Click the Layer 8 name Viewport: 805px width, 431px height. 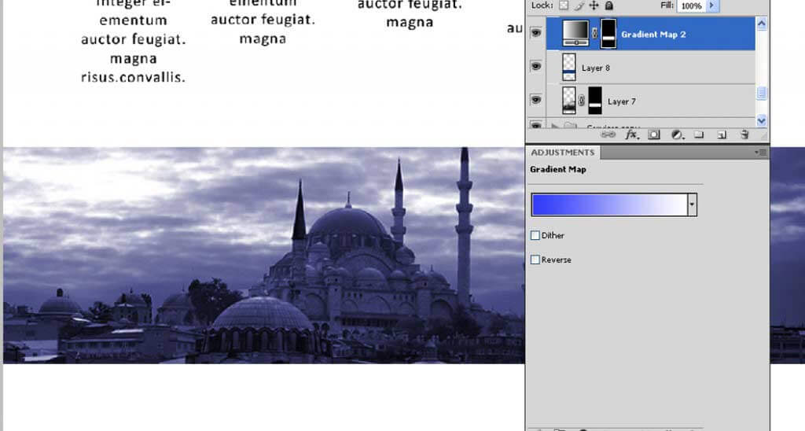coord(596,68)
